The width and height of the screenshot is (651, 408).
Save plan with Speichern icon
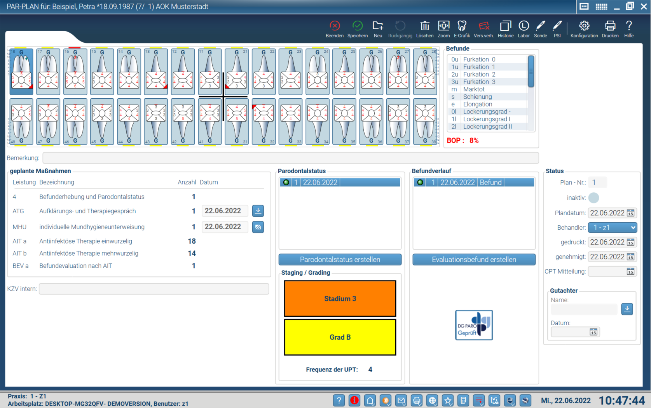pyautogui.click(x=357, y=26)
